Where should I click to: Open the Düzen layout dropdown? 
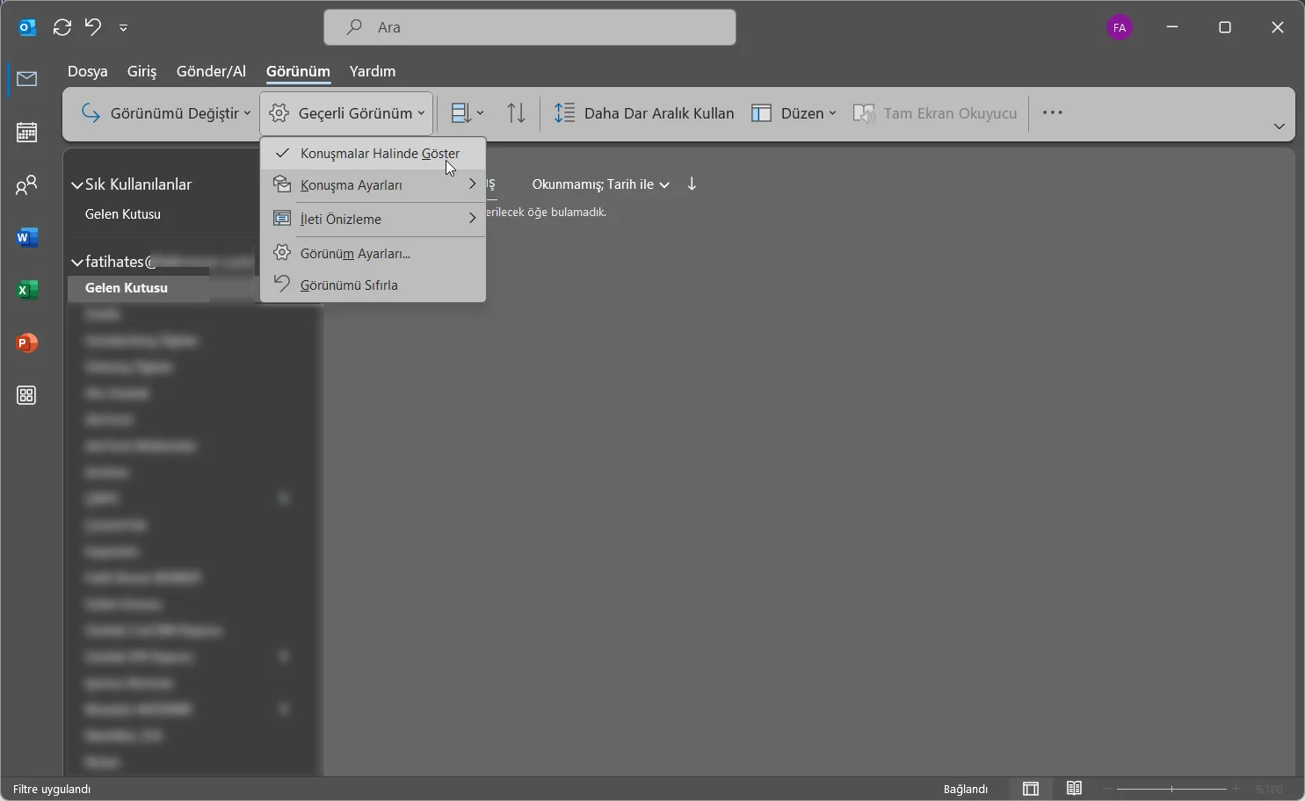[x=794, y=113]
